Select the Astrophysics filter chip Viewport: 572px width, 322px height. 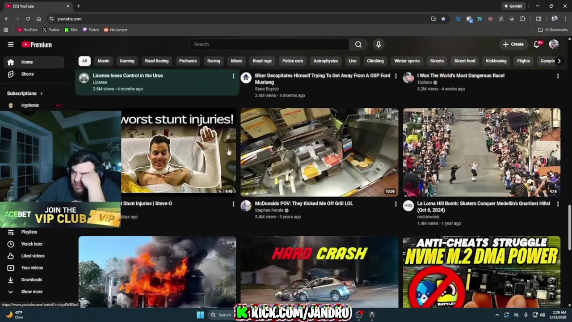pos(326,61)
